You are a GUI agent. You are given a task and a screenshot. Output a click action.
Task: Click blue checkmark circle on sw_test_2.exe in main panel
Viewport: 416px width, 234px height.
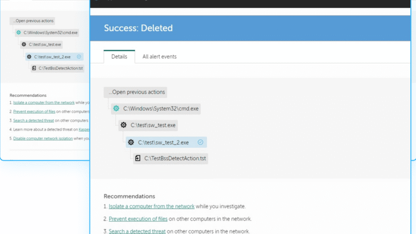(200, 142)
